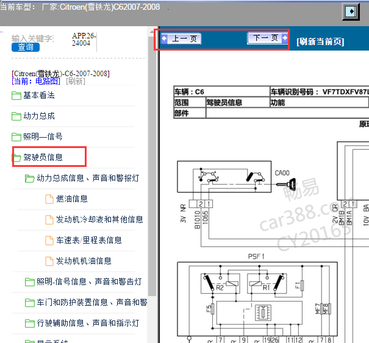Click the sidebar vertical scrollbar thumb
The image size is (369, 343).
pyautogui.click(x=152, y=166)
